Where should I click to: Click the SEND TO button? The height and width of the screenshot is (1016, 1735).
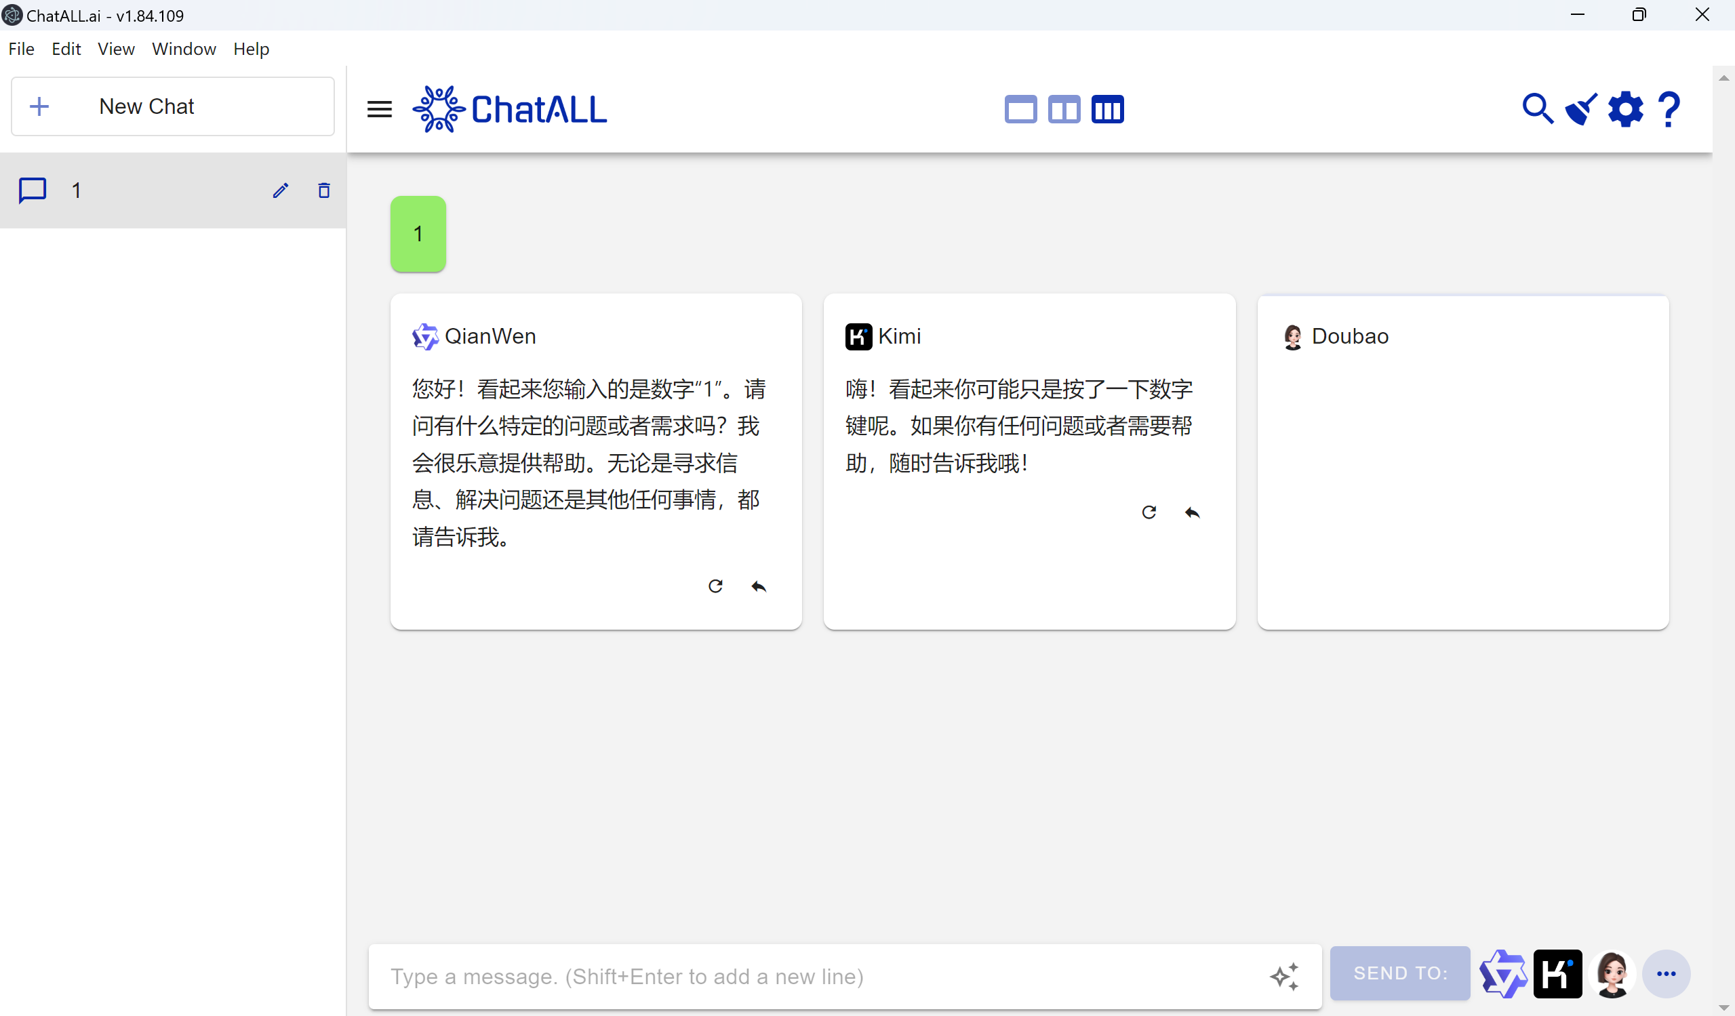pyautogui.click(x=1399, y=973)
